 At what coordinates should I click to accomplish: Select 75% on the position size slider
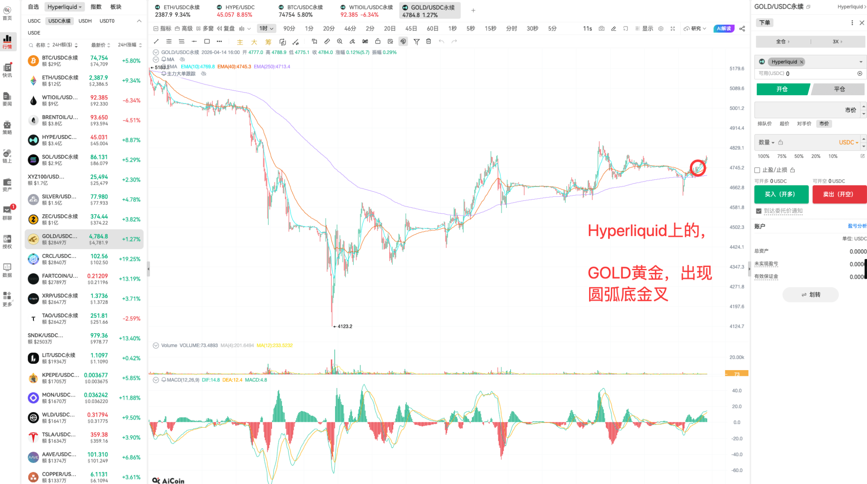coord(781,156)
